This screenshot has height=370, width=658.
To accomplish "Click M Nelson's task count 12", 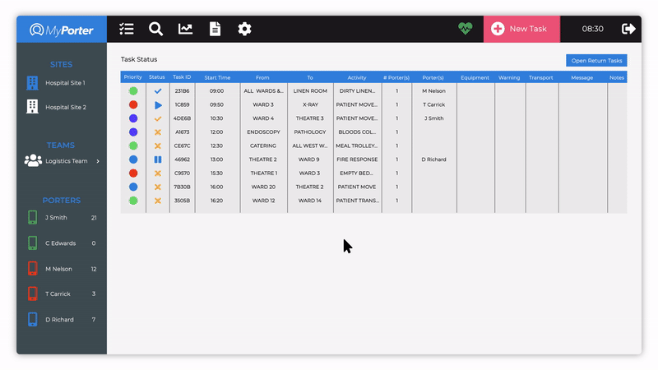I will click(x=94, y=269).
